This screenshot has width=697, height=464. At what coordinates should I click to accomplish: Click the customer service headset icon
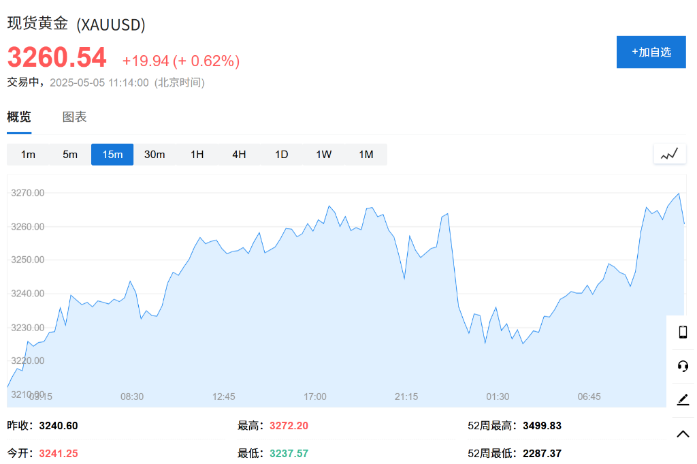click(x=683, y=366)
